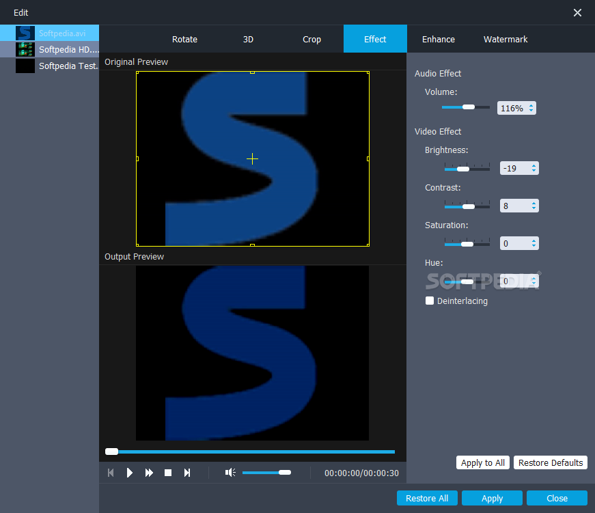
Task: Increase Brightness with up spinner arrow
Action: click(x=534, y=166)
